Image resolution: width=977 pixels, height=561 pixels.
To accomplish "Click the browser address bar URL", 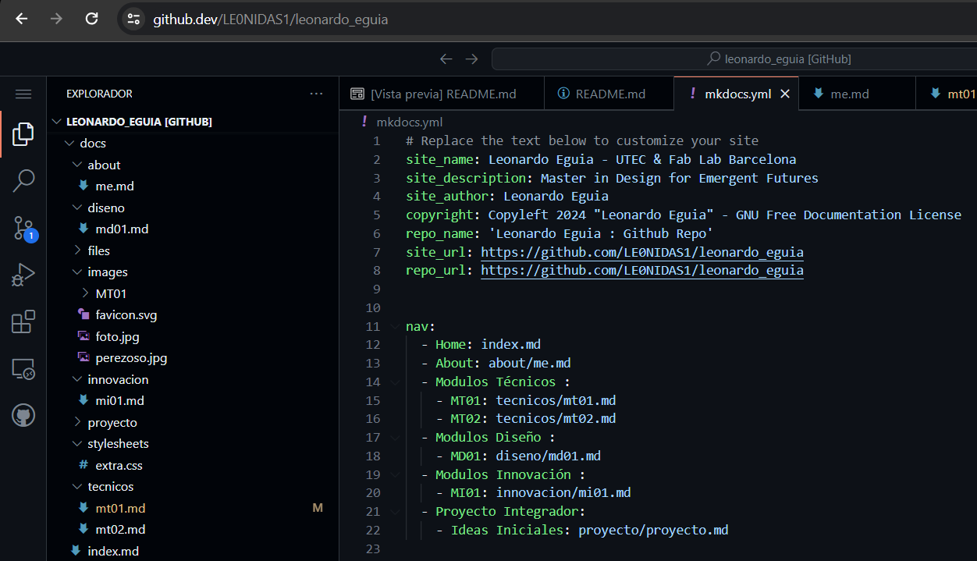I will [x=270, y=20].
